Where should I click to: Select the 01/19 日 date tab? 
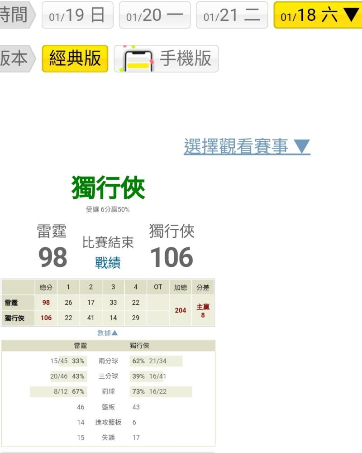(77, 15)
